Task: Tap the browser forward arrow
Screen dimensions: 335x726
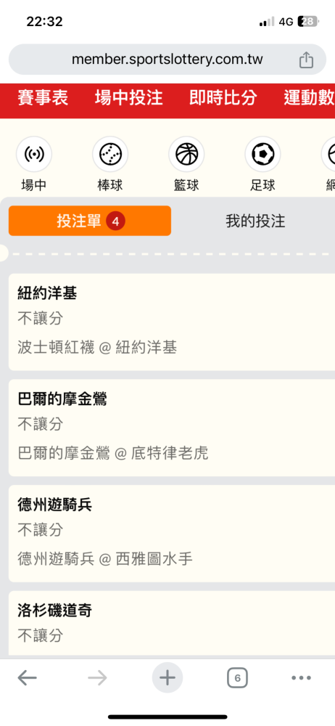Action: (97, 678)
